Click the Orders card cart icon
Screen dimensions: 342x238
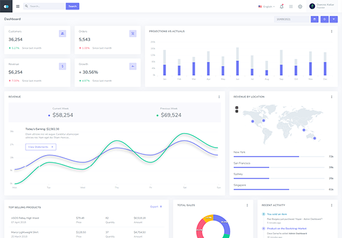point(133,34)
